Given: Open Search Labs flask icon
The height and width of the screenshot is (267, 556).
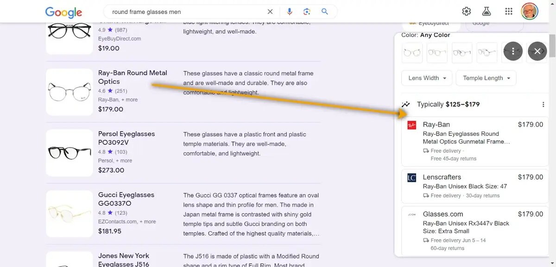Looking at the screenshot, I should pyautogui.click(x=486, y=12).
